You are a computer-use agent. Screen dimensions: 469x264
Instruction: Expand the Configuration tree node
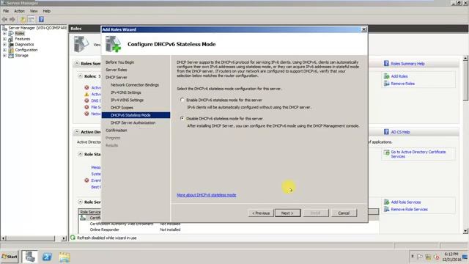click(x=4, y=50)
